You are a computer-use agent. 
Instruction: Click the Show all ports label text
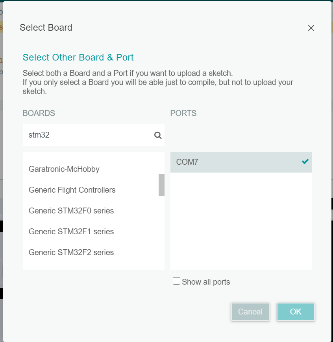tap(206, 281)
